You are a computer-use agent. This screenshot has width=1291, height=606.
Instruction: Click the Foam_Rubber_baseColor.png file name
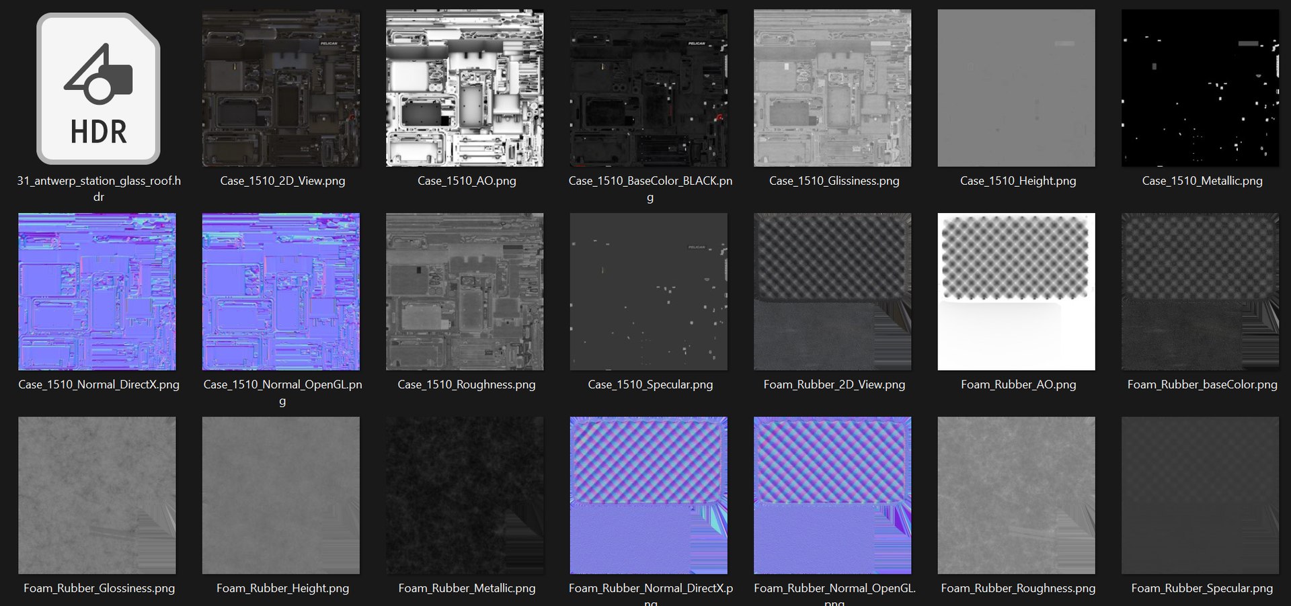point(1202,384)
